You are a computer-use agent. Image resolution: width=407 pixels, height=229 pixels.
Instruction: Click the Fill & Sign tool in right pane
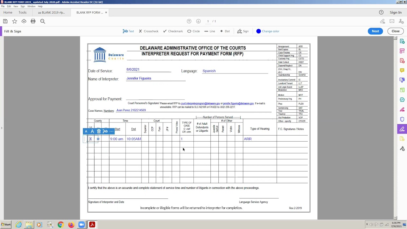click(402, 129)
